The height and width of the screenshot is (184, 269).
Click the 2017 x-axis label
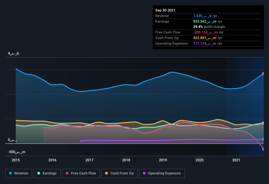[x=89, y=160]
